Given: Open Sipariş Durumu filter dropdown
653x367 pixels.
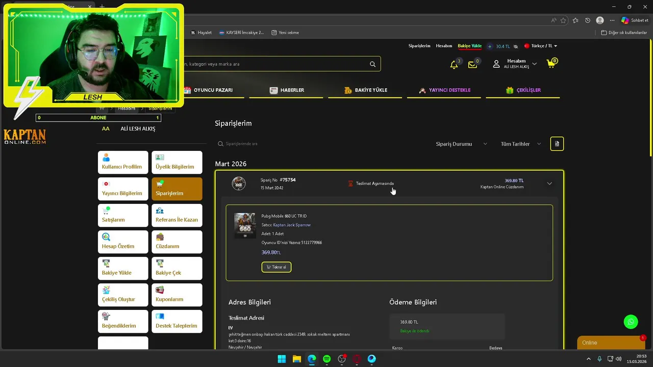Looking at the screenshot, I should click(x=461, y=144).
